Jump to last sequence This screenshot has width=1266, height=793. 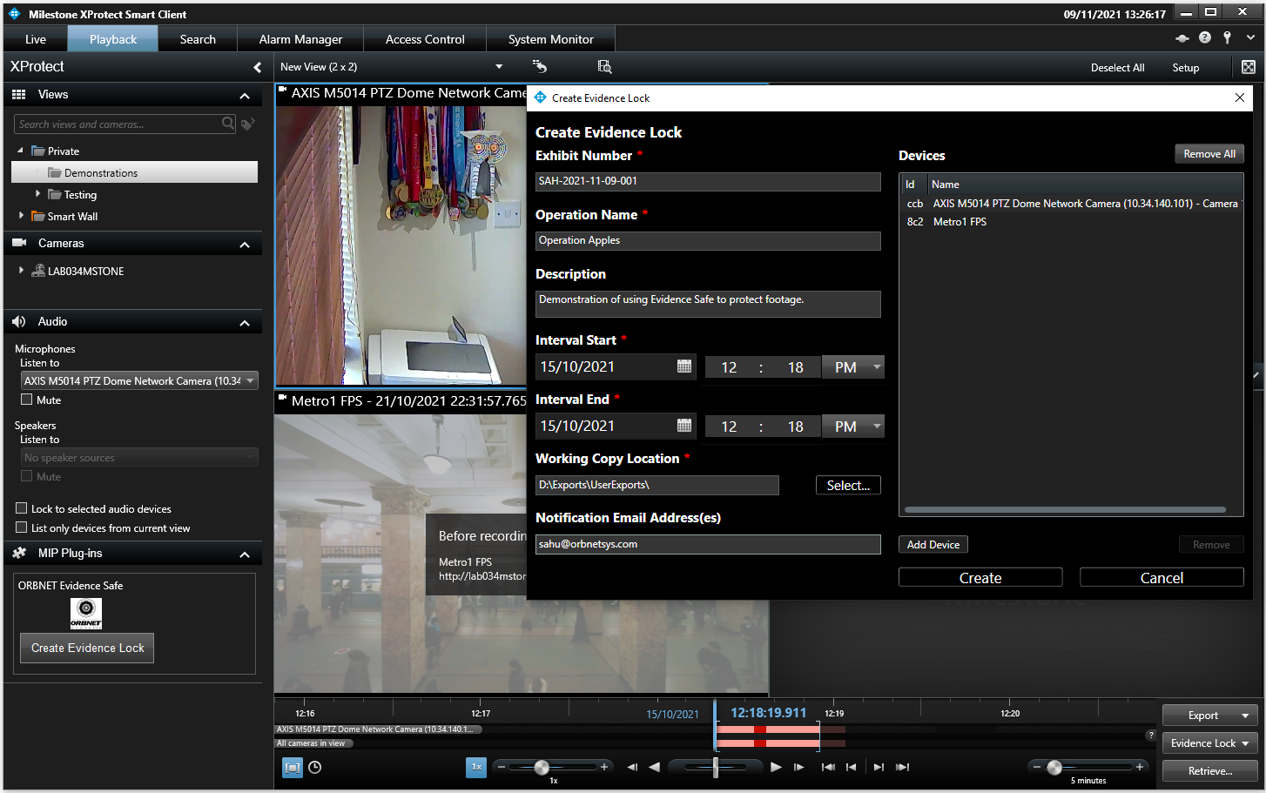coord(903,767)
